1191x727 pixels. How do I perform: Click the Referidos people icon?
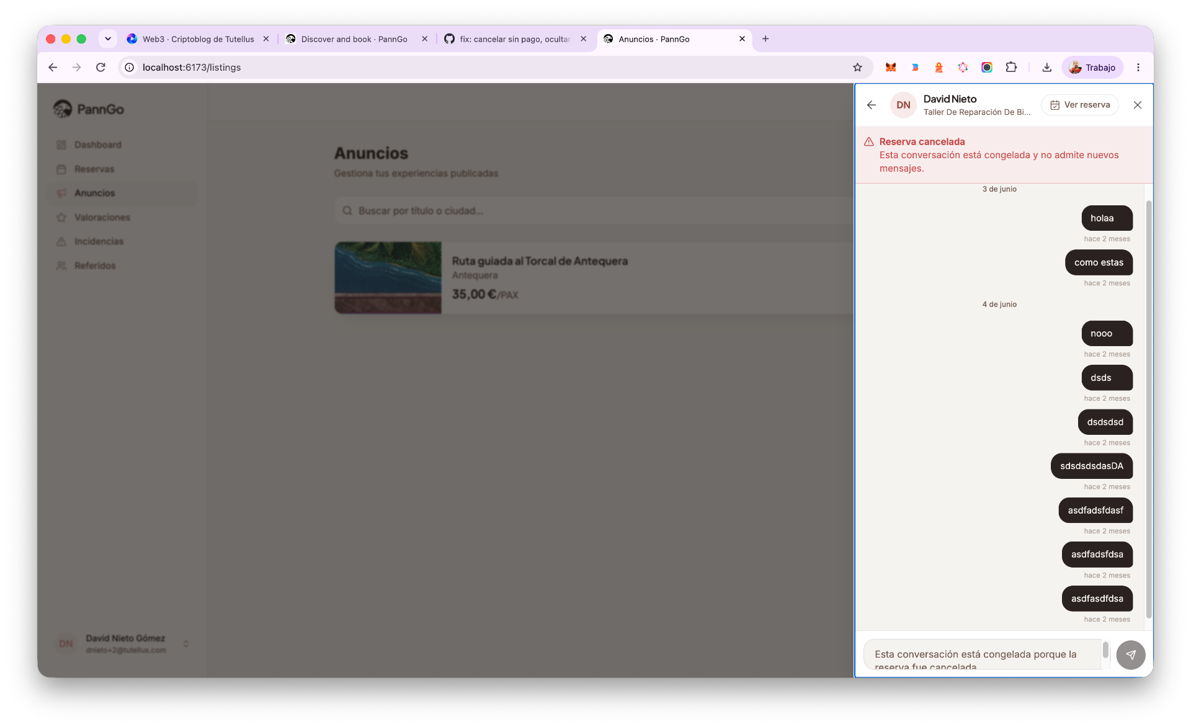pos(61,265)
